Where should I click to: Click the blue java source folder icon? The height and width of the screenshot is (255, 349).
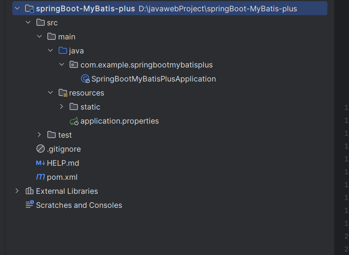pos(62,50)
